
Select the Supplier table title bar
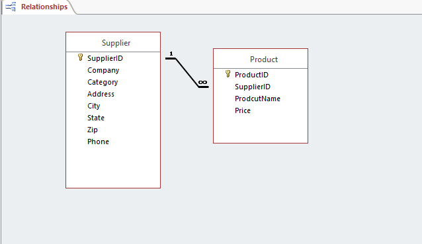pos(113,42)
